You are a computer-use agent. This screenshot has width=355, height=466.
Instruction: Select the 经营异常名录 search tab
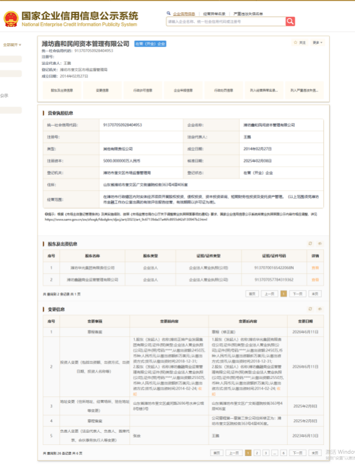[x=214, y=13]
